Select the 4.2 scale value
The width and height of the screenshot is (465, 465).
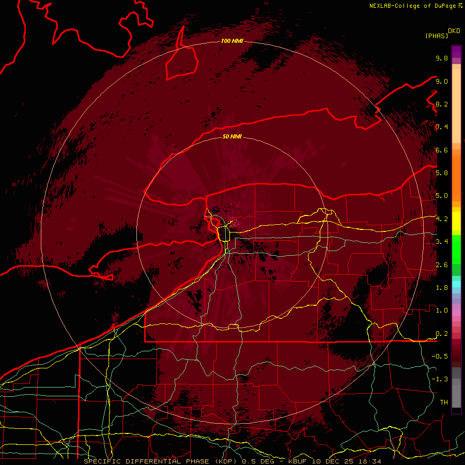(442, 219)
